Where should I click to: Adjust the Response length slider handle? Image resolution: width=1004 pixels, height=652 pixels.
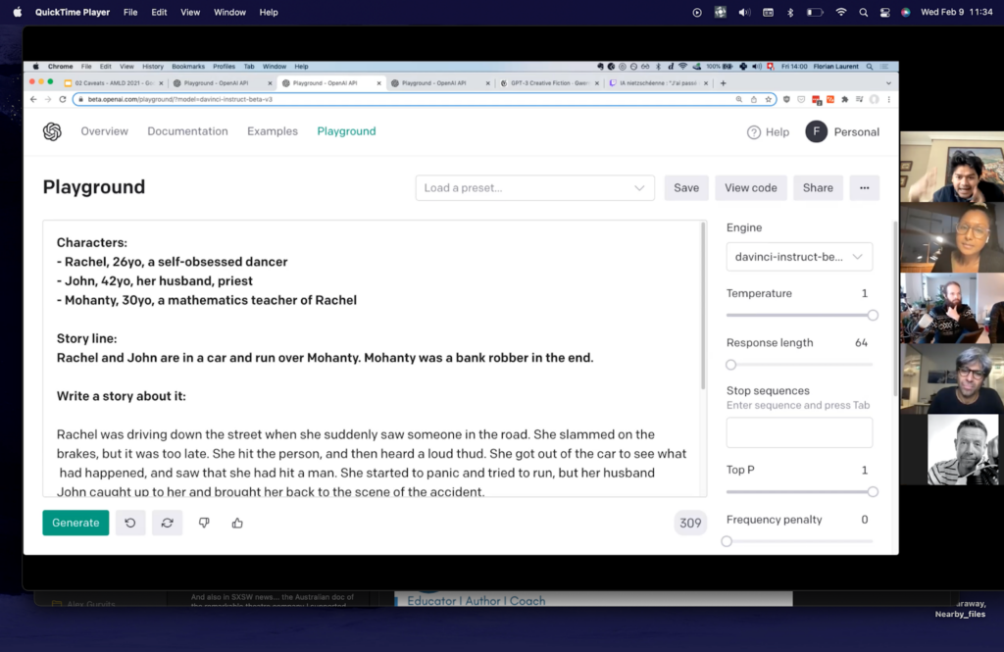pyautogui.click(x=730, y=365)
